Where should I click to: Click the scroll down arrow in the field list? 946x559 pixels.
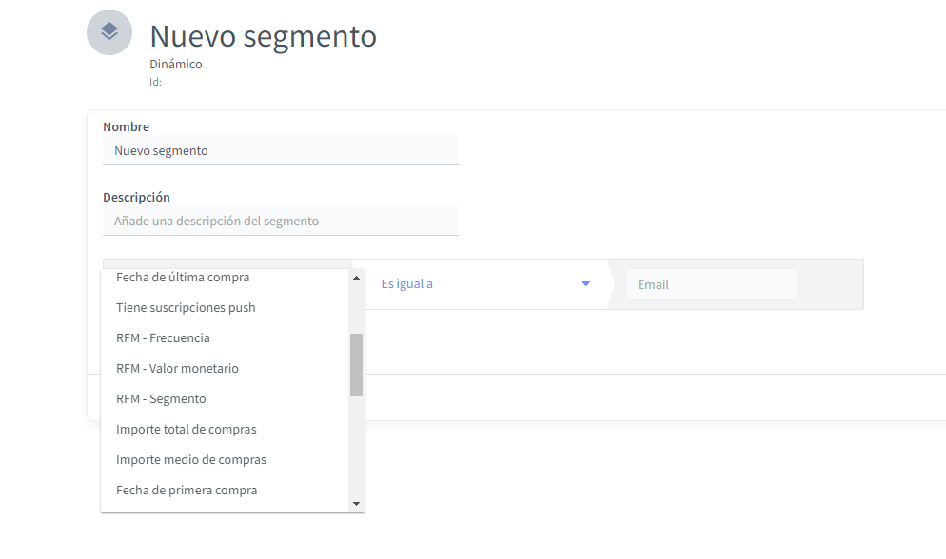(356, 503)
